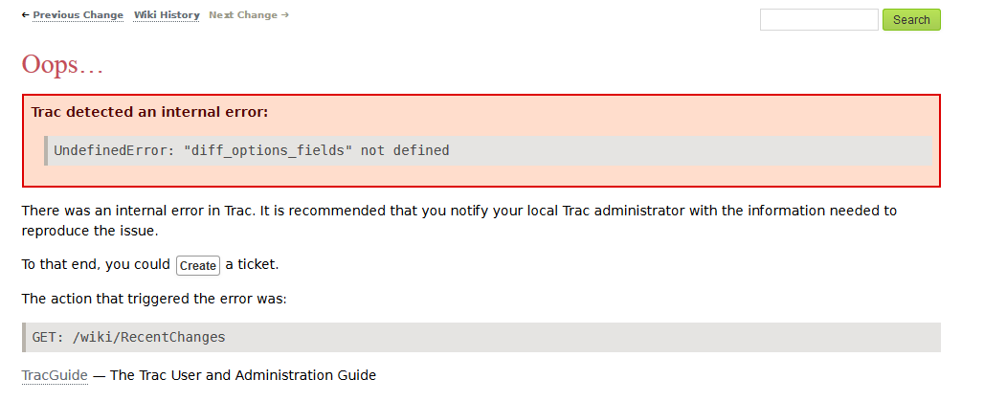
Task: Click the GET: /wiki/RecentChanges request block
Action: [x=481, y=338]
